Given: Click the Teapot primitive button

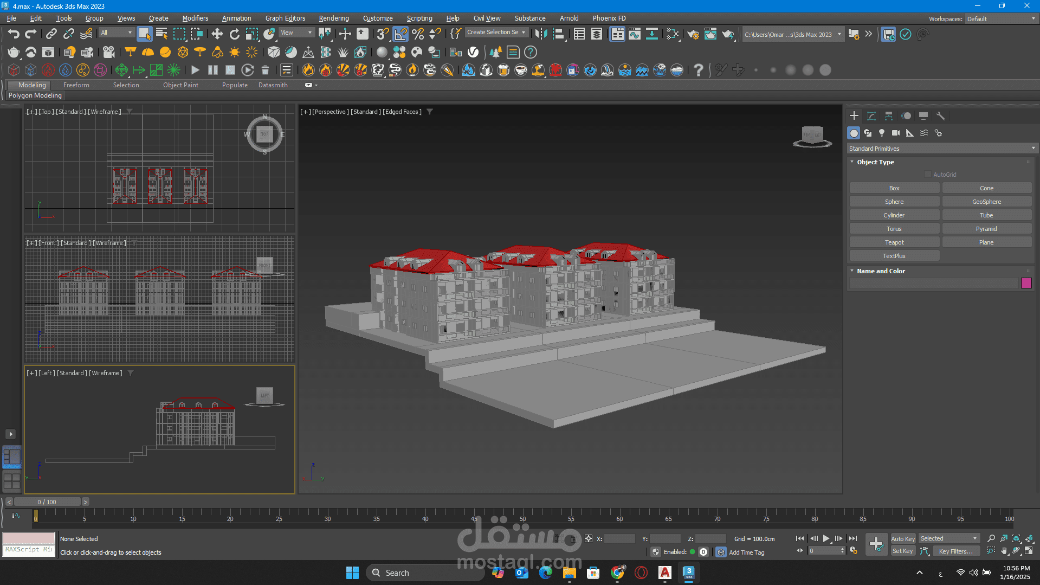Looking at the screenshot, I should (x=894, y=242).
